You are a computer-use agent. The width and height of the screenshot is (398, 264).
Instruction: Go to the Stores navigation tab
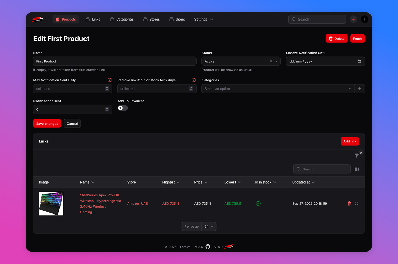pos(151,20)
